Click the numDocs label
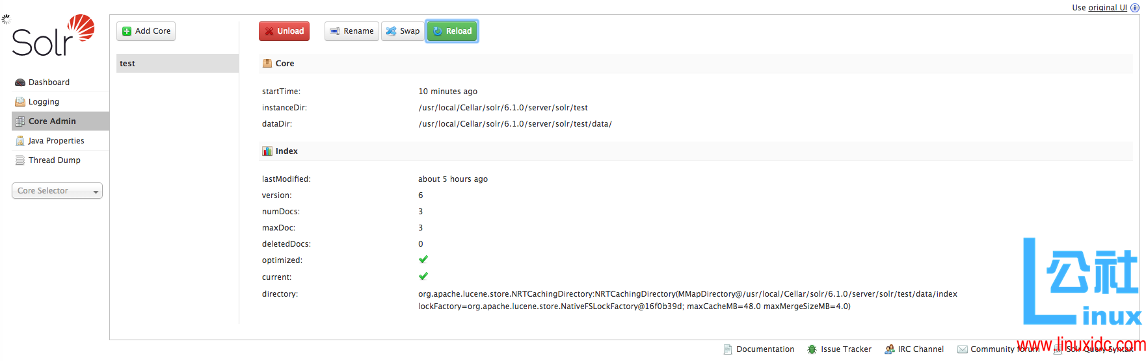The image size is (1146, 361). [281, 212]
